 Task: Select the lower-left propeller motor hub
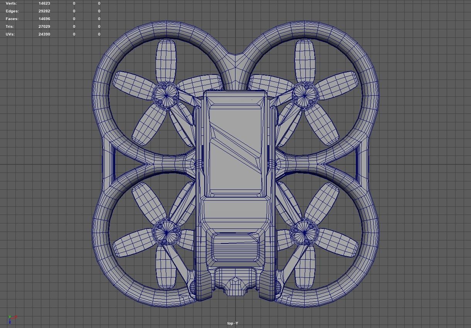click(x=166, y=232)
